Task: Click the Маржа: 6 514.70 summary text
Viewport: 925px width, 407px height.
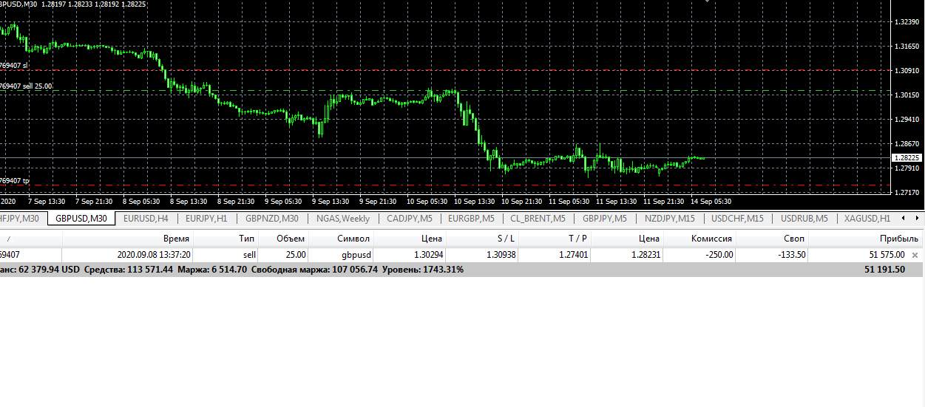Action: 212,270
